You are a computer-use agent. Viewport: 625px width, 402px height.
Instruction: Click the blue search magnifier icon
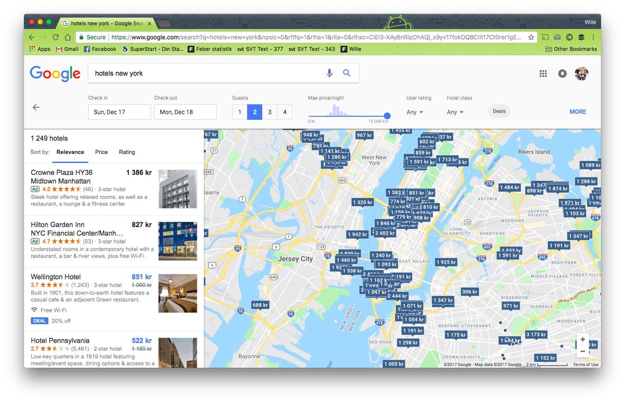347,73
